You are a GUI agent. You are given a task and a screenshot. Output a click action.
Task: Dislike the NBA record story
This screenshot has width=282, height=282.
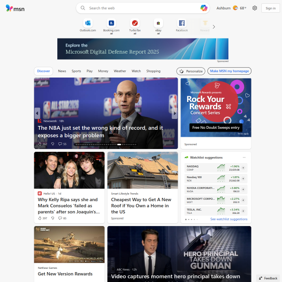click(53, 144)
